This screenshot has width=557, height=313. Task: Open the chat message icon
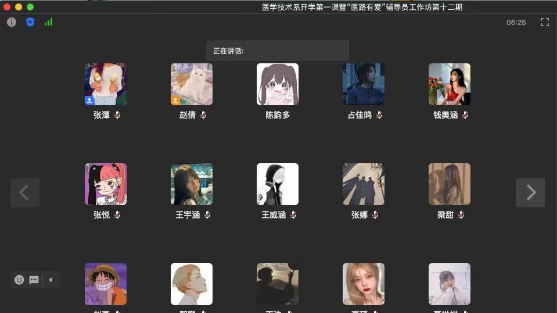(34, 280)
